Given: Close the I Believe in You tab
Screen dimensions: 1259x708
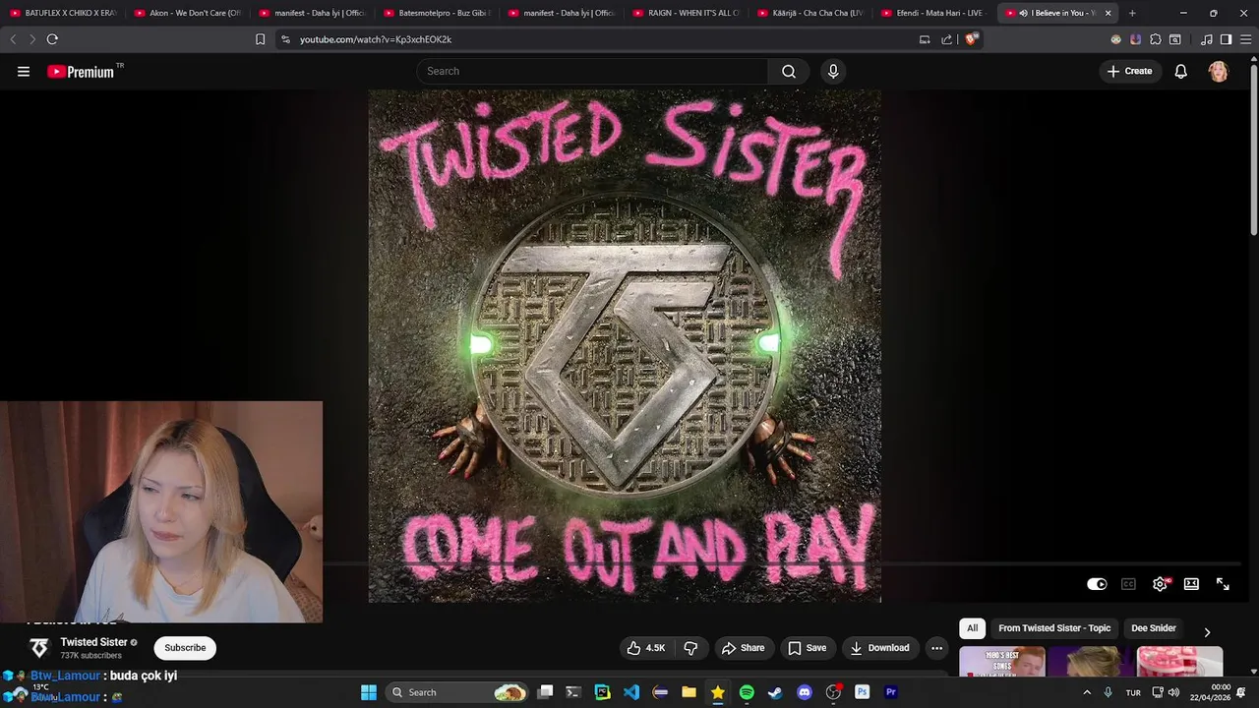Looking at the screenshot, I should coord(1109,13).
